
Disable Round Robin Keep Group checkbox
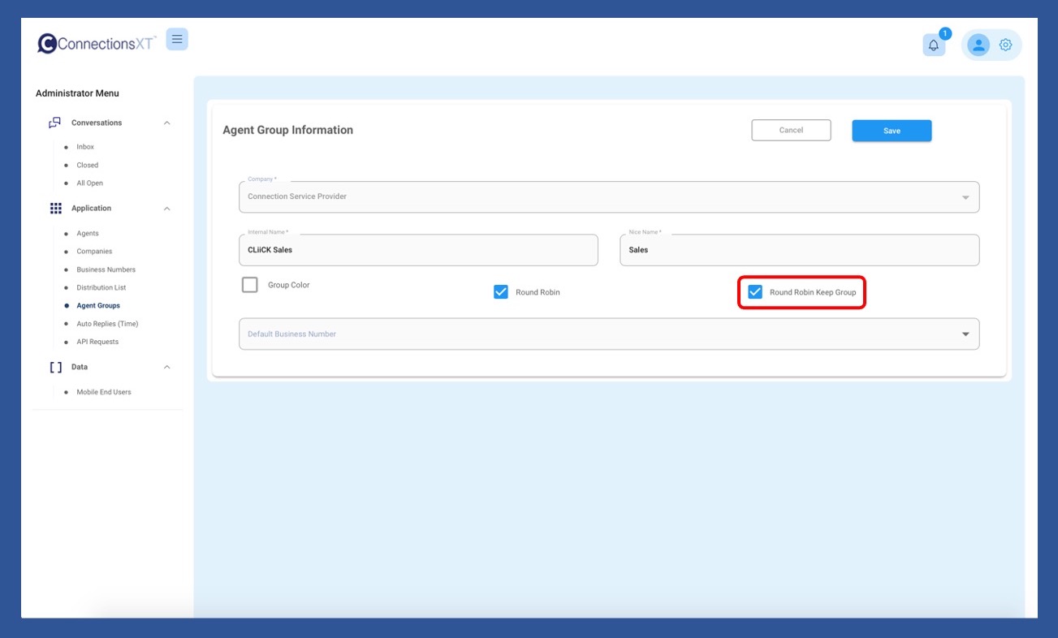click(x=755, y=292)
